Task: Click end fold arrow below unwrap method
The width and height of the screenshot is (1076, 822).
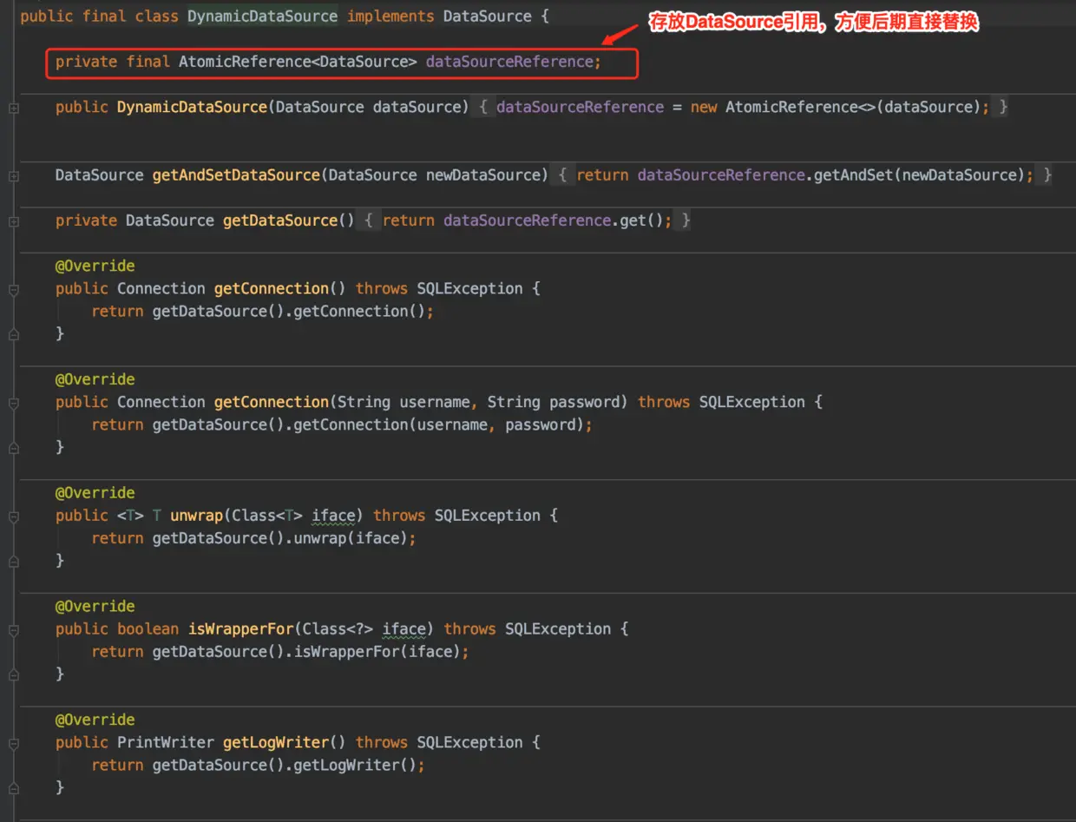Action: point(12,560)
